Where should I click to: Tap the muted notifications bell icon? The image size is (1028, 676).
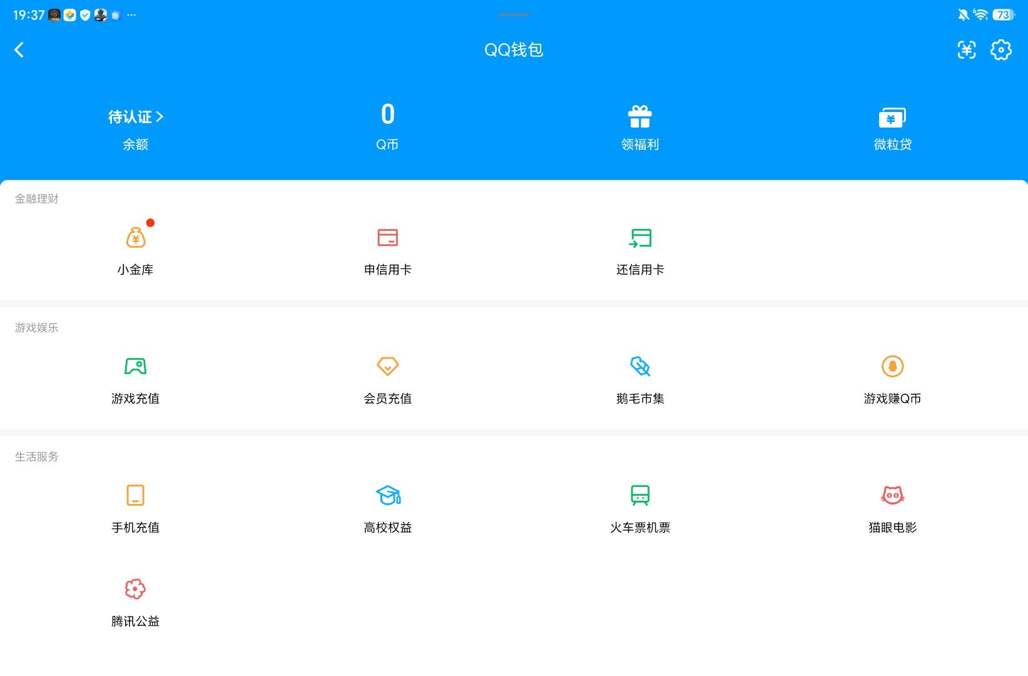click(964, 14)
